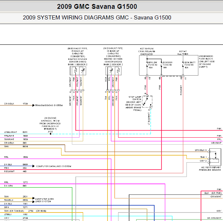The image size is (223, 221).
Task: Click the Bank 2 Sensor 2 oxygen sensor symbol
Action: tap(113, 71)
